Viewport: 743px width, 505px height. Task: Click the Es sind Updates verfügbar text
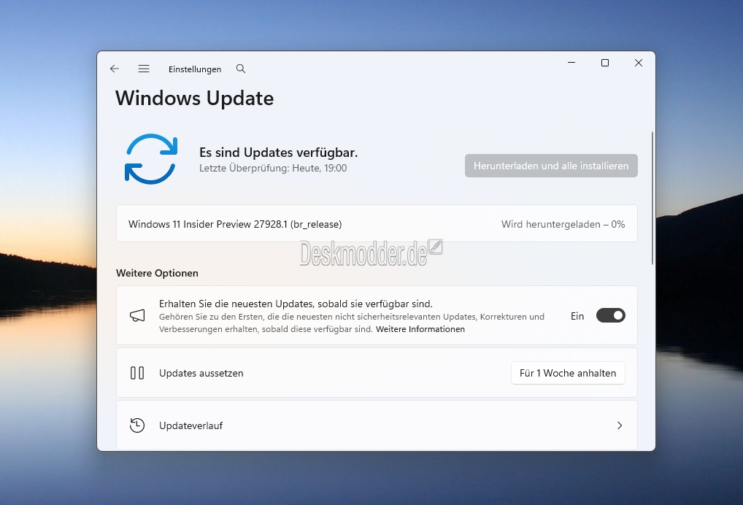(278, 153)
